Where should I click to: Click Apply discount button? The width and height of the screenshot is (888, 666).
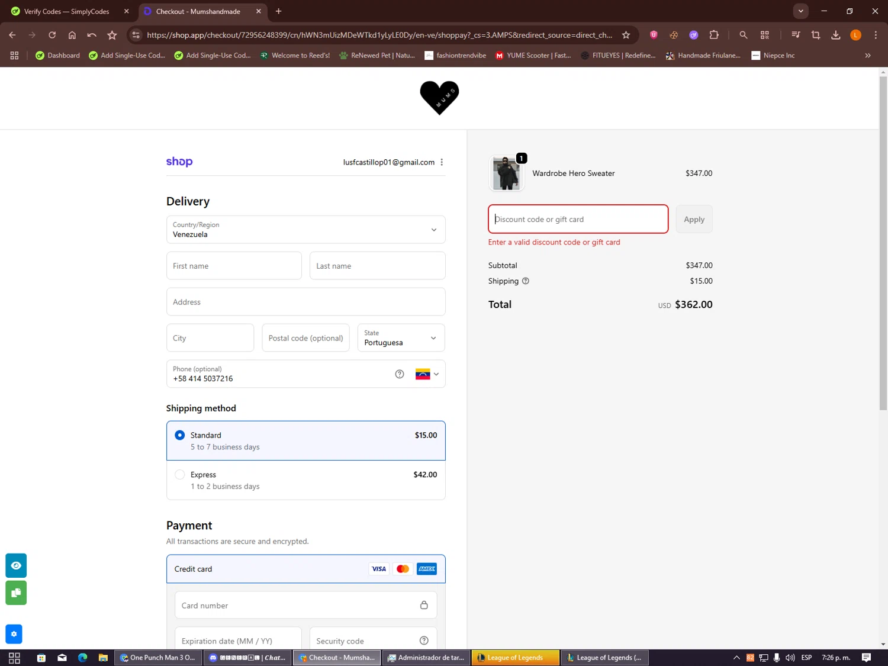click(694, 219)
